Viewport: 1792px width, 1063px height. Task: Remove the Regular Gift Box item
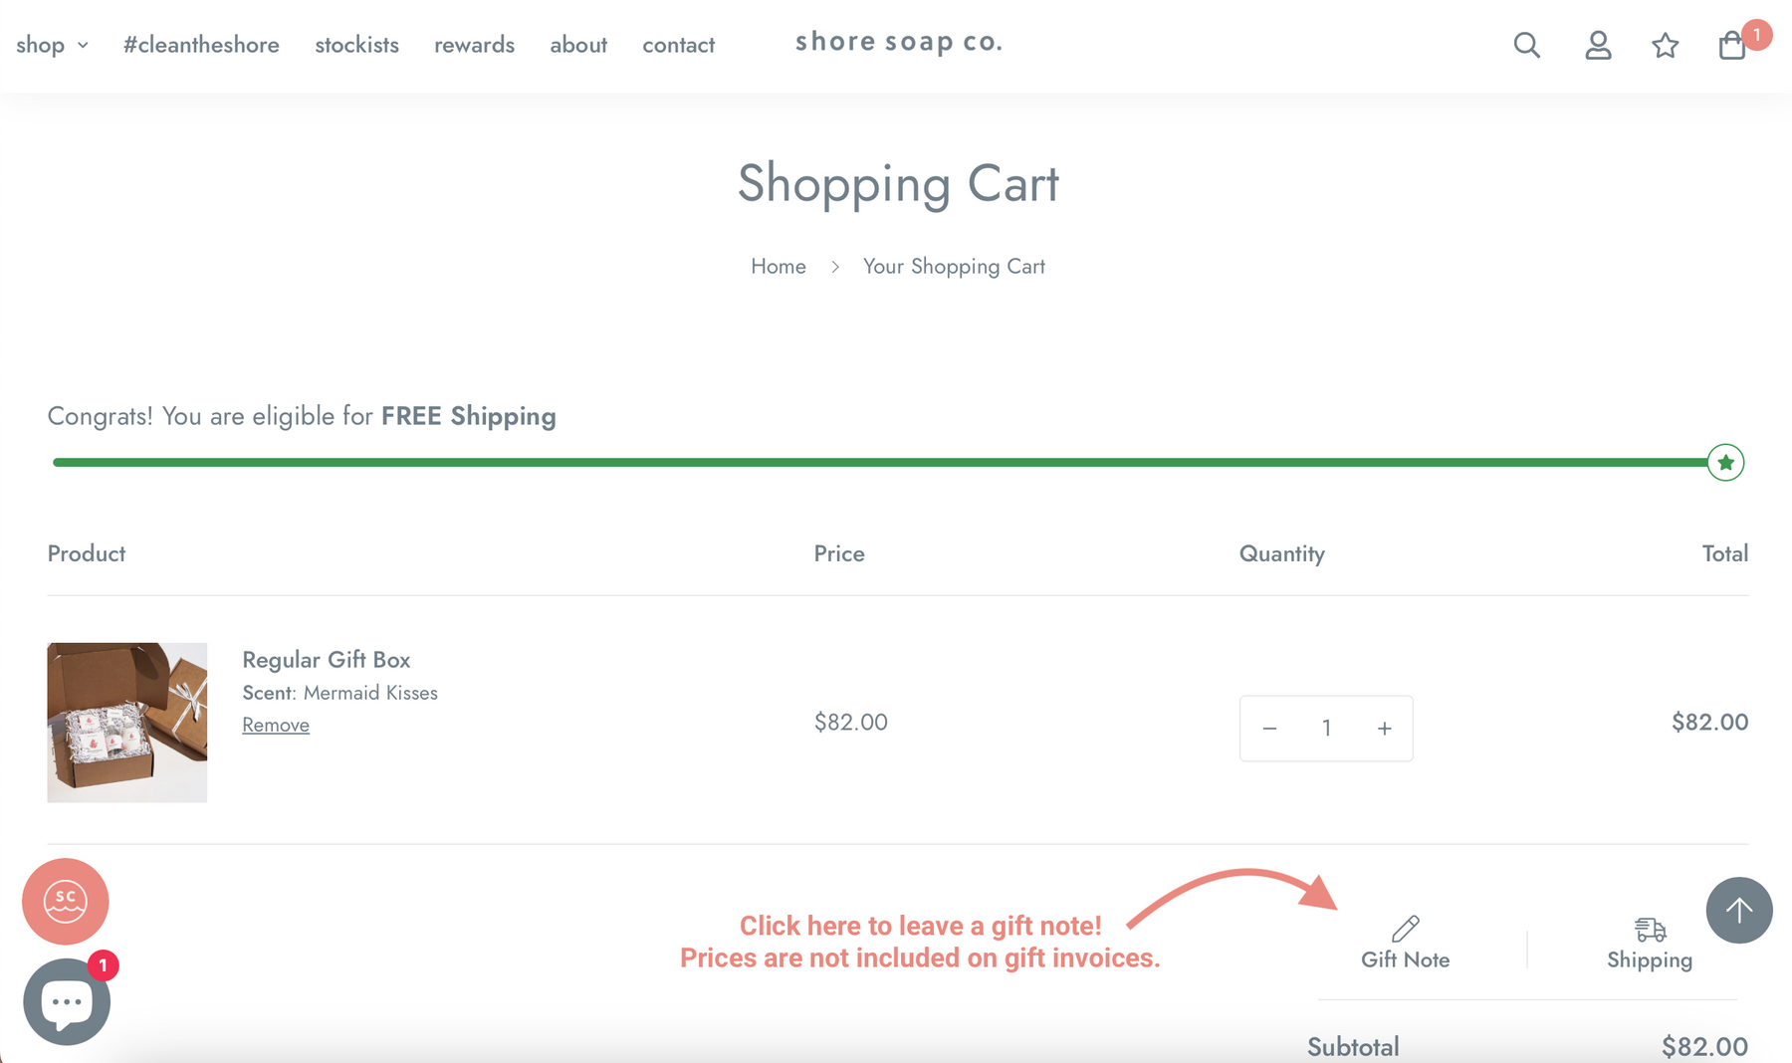click(276, 725)
